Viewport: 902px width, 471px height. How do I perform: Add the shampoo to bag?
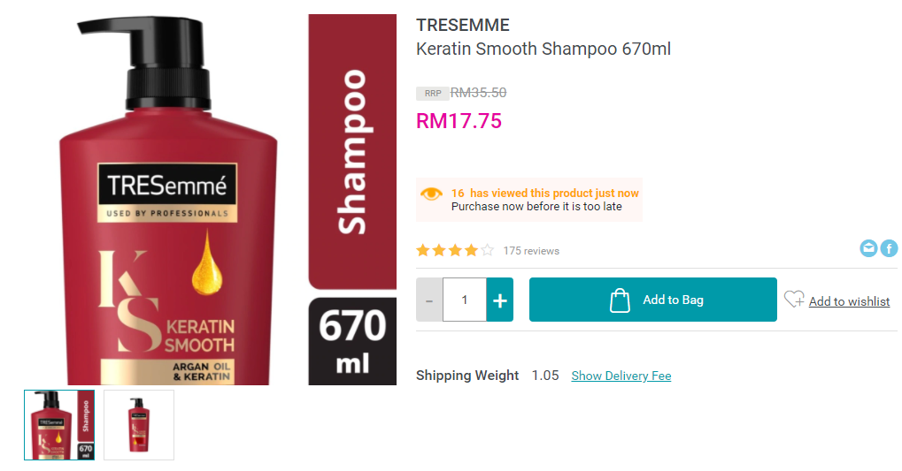tap(653, 300)
